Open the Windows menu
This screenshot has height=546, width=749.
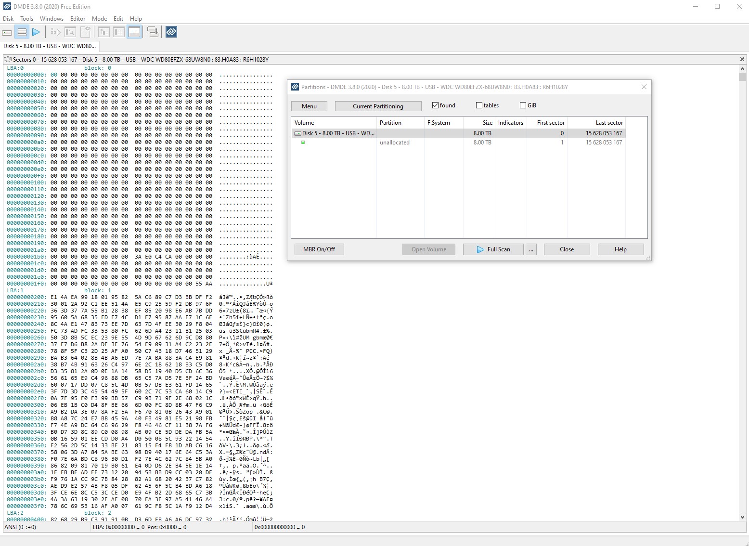(52, 19)
